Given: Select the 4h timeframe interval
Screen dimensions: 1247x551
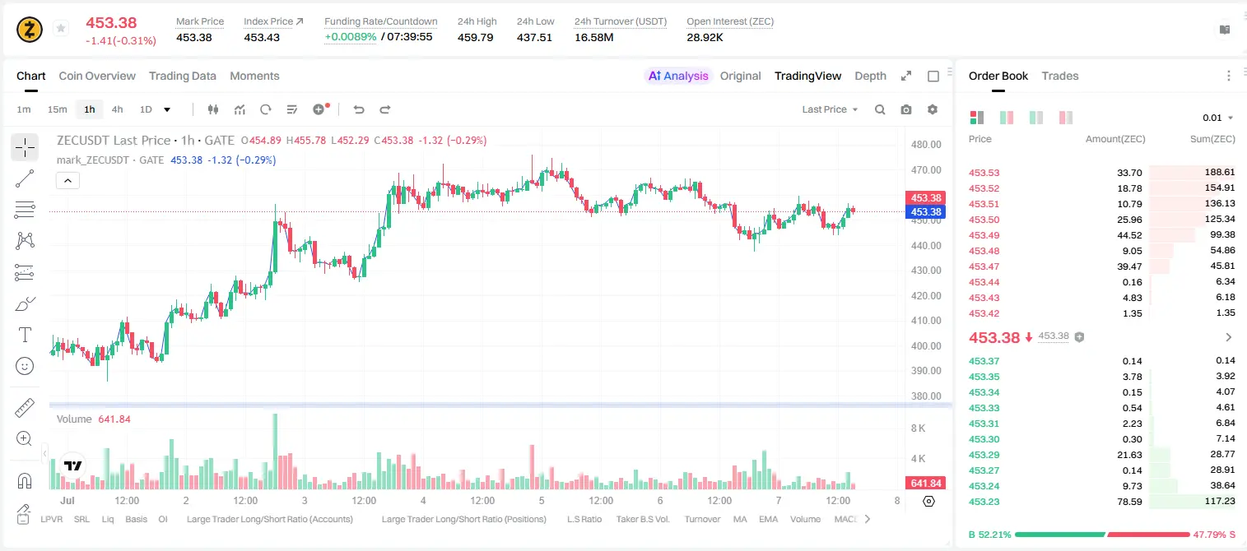Looking at the screenshot, I should (x=117, y=109).
